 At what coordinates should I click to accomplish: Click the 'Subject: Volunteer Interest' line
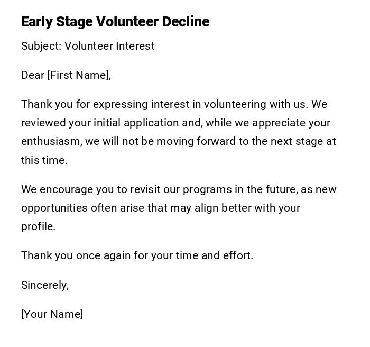click(x=88, y=46)
